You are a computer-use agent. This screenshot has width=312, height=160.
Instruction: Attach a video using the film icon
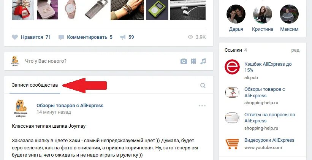[193, 61]
